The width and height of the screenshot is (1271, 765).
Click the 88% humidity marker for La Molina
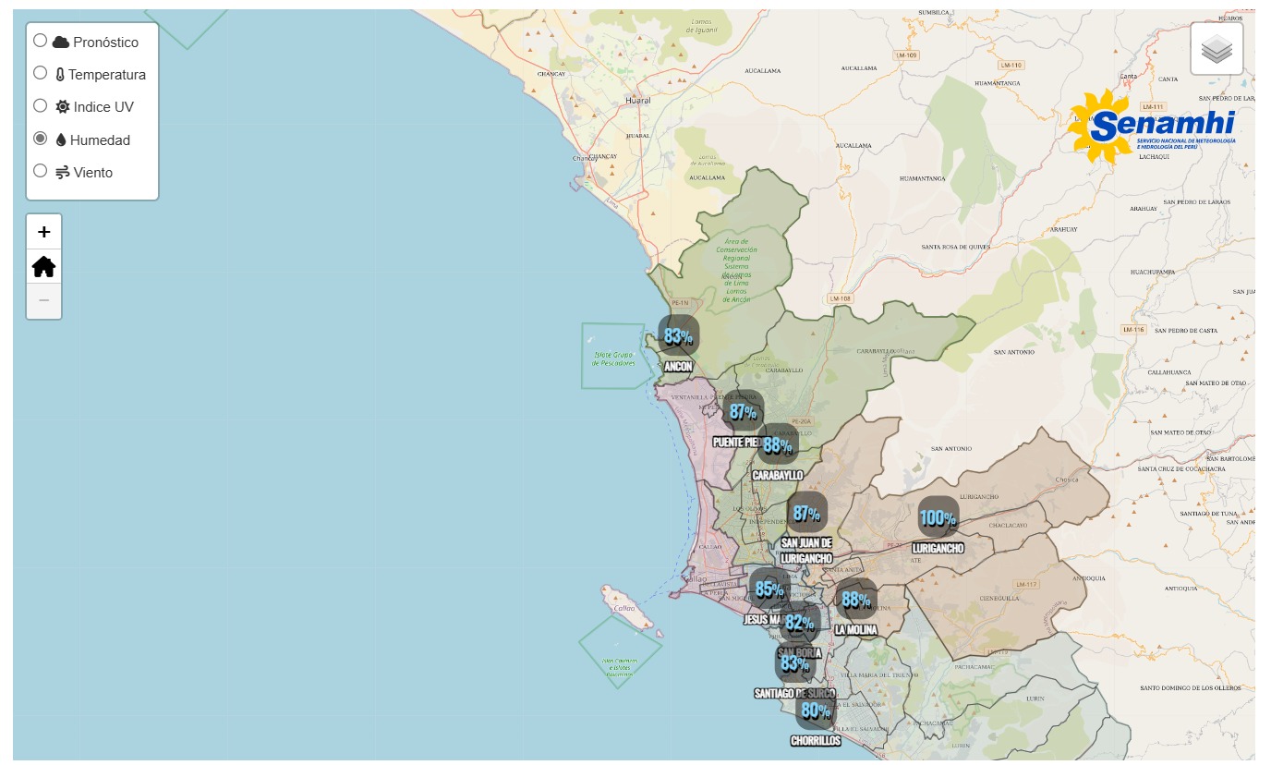click(856, 601)
